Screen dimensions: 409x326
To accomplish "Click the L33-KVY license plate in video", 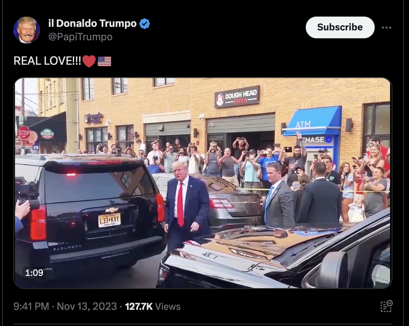I will 109,220.
